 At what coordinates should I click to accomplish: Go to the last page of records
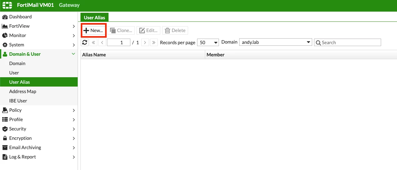pos(154,42)
